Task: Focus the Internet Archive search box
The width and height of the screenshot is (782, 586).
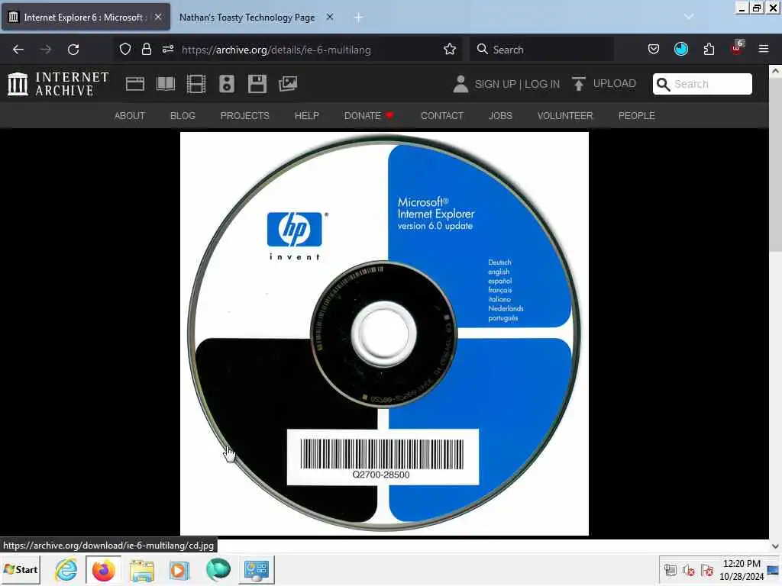Action: point(703,84)
